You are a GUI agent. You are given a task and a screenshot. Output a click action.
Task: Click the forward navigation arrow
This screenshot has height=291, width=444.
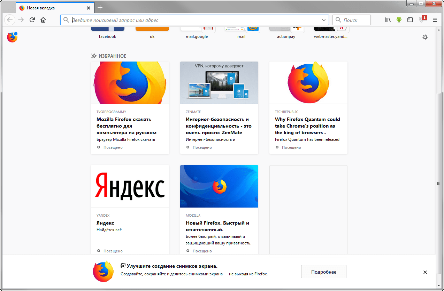click(21, 20)
